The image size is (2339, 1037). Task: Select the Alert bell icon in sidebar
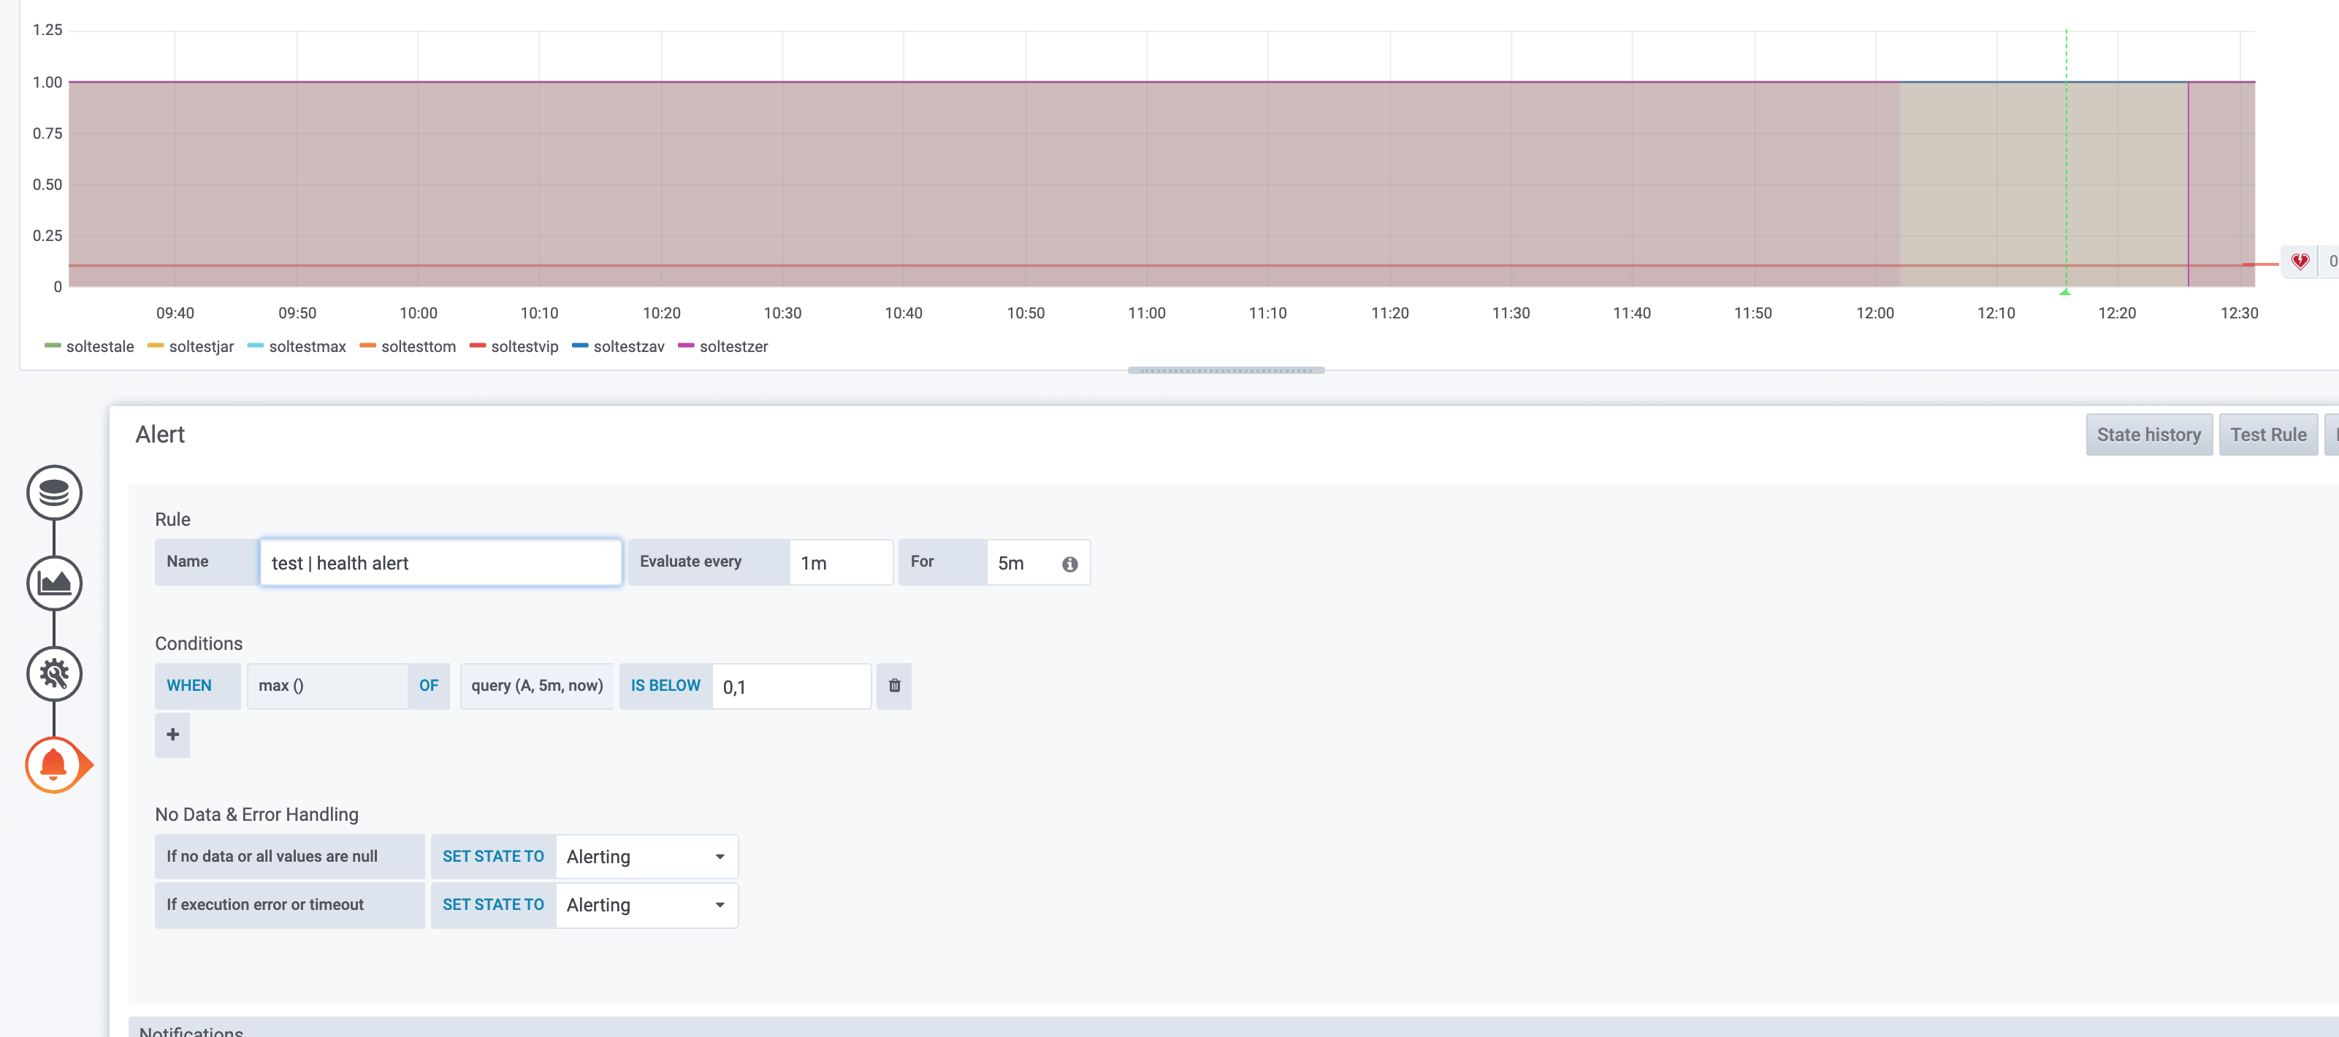55,764
